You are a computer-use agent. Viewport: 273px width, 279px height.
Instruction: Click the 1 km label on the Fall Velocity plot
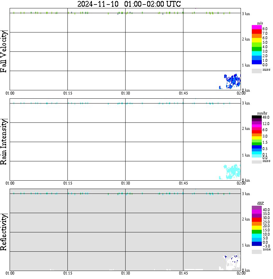pos(246,65)
